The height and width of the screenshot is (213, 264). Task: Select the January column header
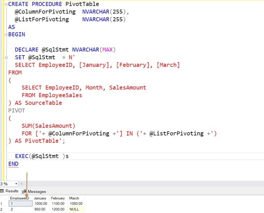point(41,198)
